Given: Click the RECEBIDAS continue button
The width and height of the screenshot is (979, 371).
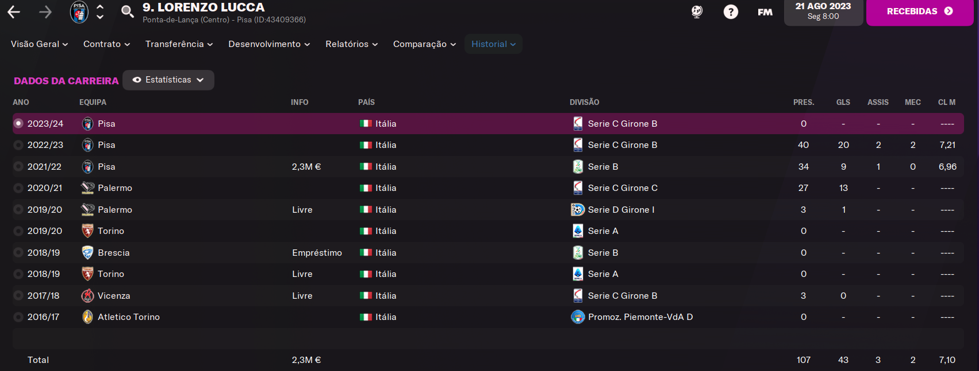Looking at the screenshot, I should pos(920,11).
